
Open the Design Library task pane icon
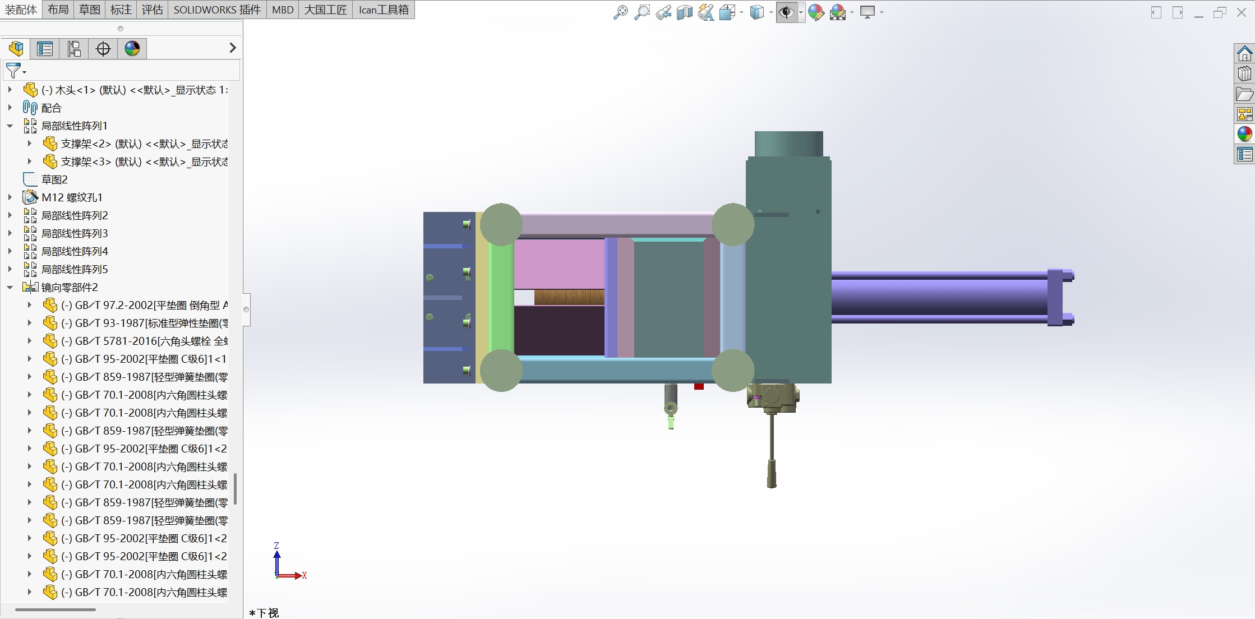[1244, 73]
